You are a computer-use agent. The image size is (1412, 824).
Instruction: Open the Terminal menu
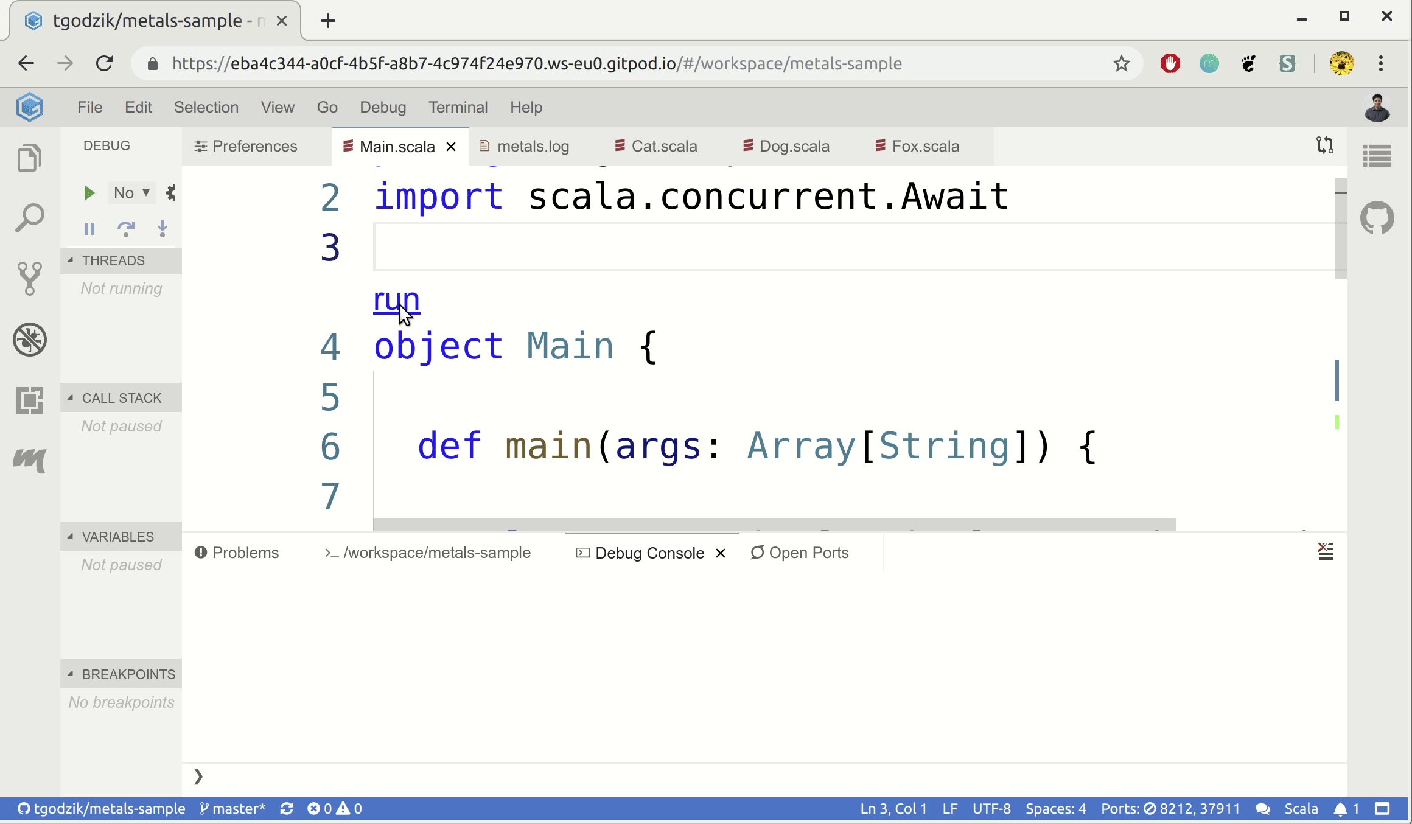click(458, 107)
